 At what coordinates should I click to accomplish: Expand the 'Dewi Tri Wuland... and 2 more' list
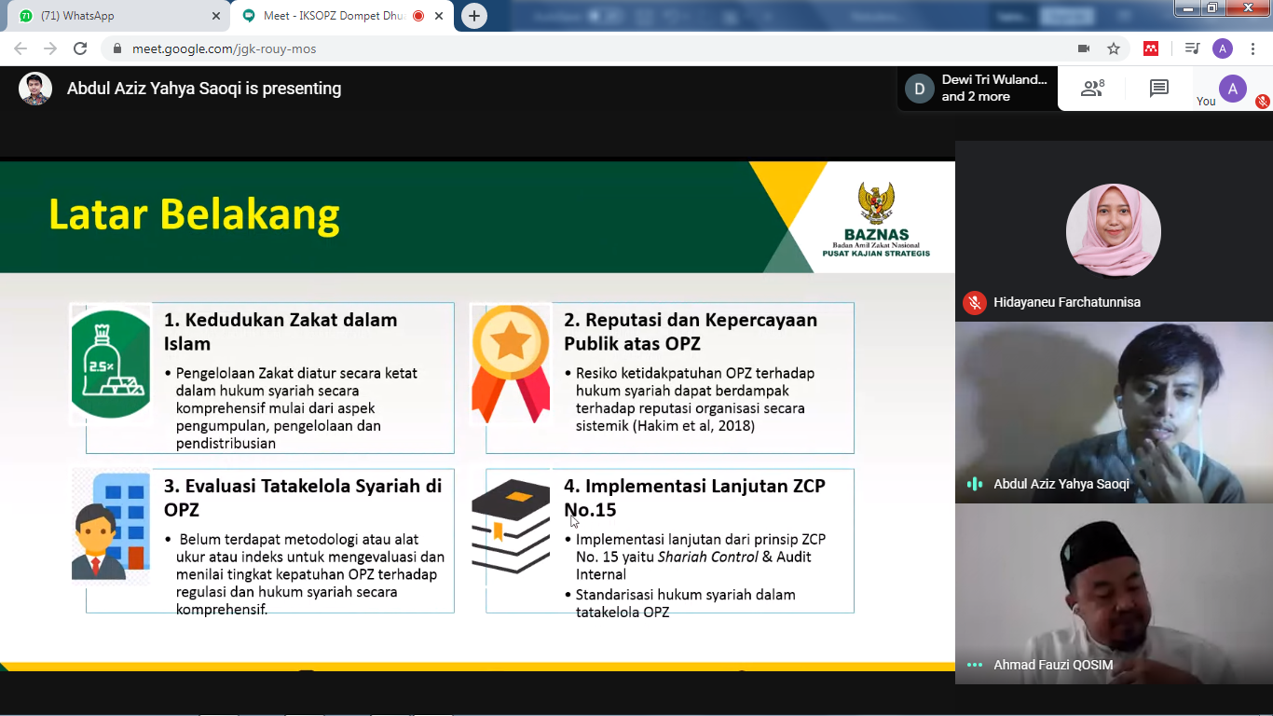click(977, 89)
